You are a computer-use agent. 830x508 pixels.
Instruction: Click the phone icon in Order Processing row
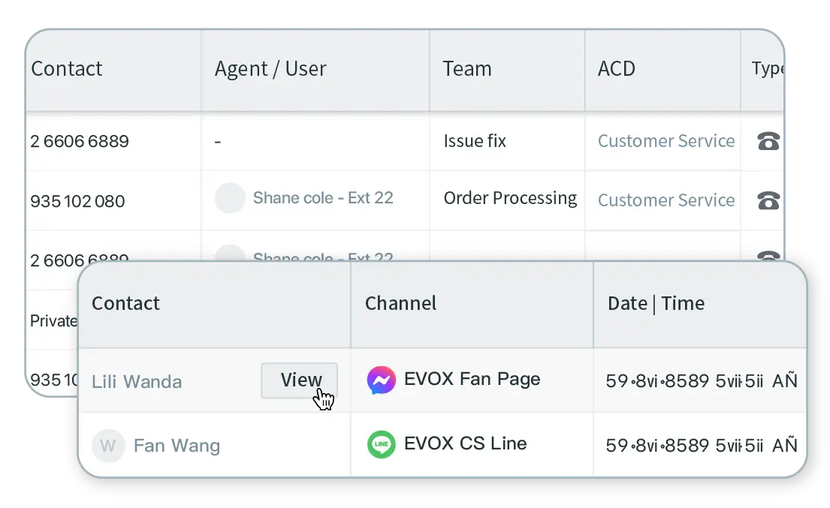tap(768, 201)
